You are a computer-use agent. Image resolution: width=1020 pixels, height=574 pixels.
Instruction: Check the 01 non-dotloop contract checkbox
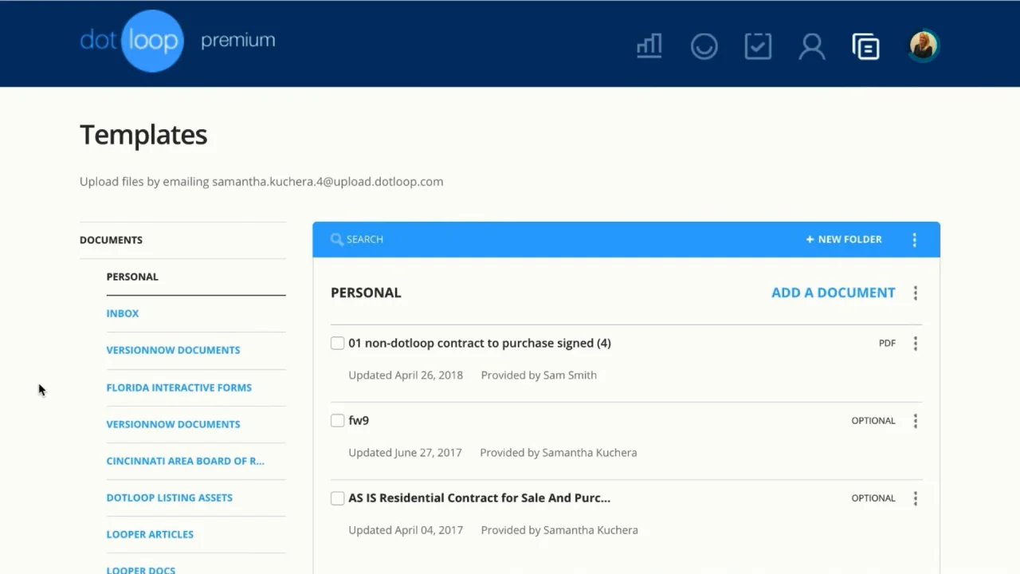pyautogui.click(x=338, y=344)
